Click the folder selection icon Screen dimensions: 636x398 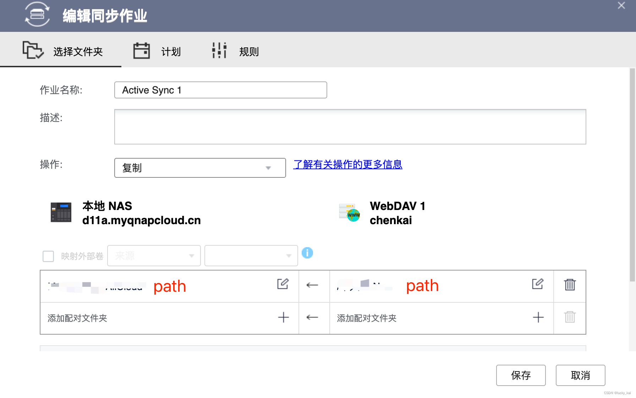pos(33,50)
